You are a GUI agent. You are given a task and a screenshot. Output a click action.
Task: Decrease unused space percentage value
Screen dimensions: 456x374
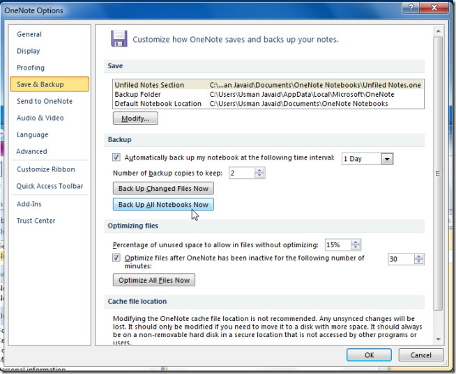pos(356,247)
